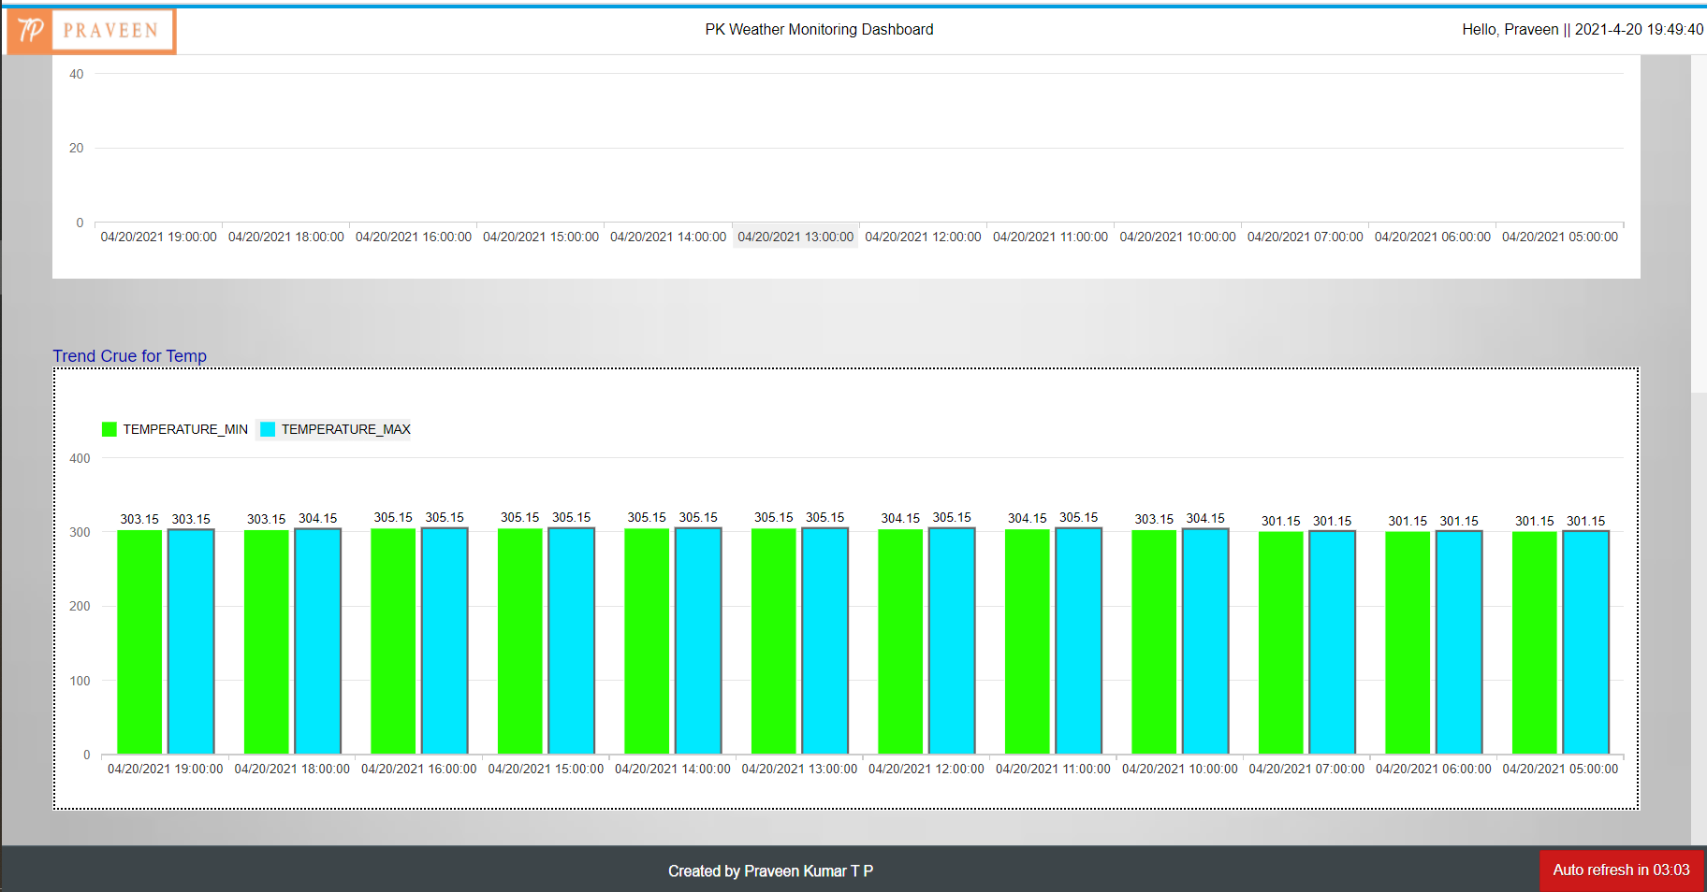Click green bar for 04/20/2021 14:00:00
Screen dimensions: 1707x892
(x=647, y=641)
